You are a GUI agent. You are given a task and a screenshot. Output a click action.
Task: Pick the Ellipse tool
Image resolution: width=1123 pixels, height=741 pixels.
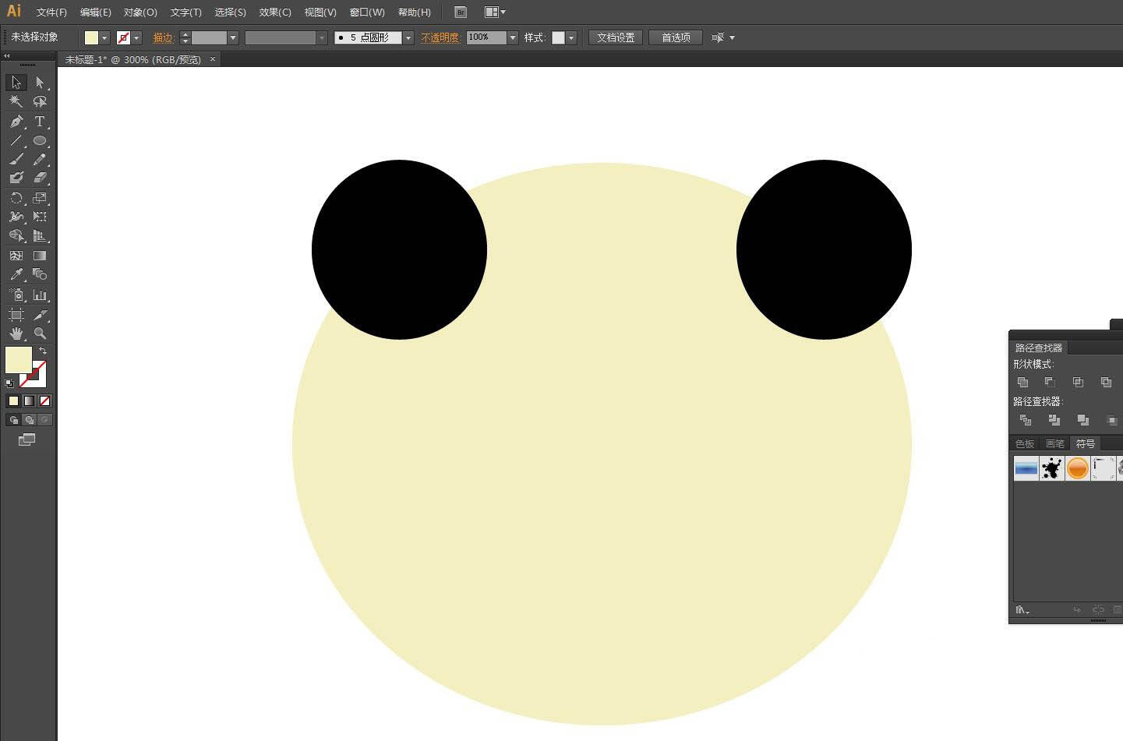pyautogui.click(x=40, y=141)
